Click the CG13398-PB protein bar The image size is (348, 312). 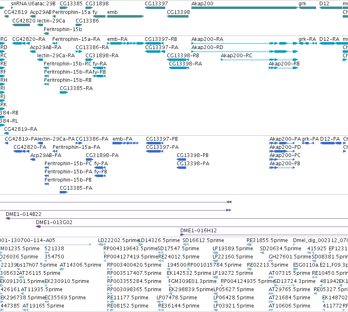point(181,159)
